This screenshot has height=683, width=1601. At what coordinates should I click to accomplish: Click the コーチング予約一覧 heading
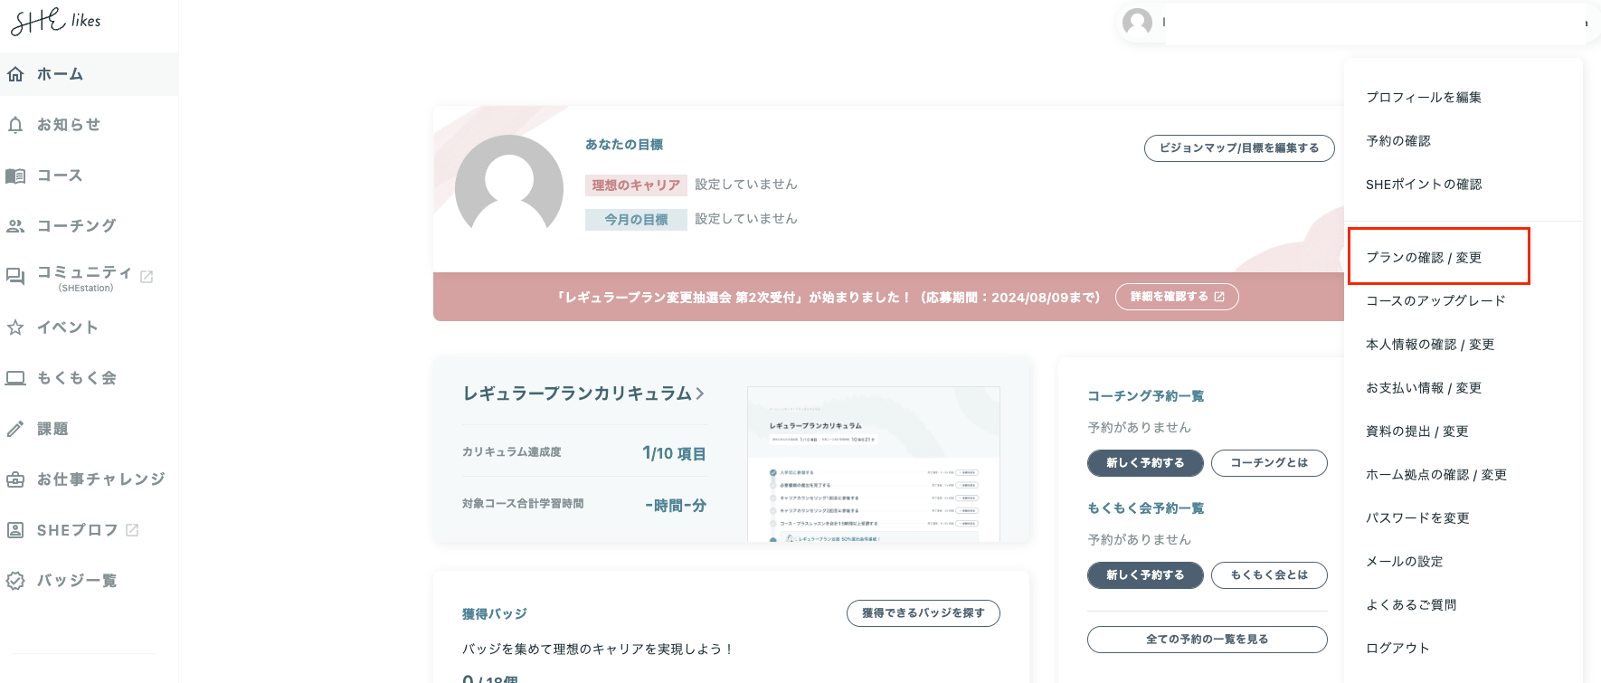(1145, 396)
